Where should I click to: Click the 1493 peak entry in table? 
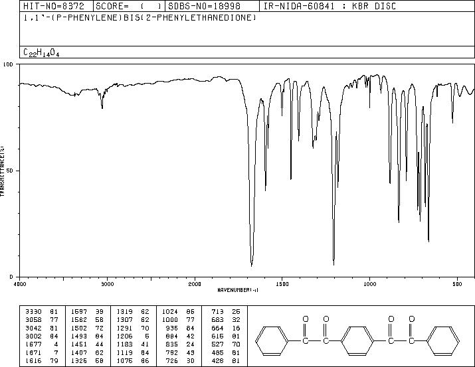(87, 336)
